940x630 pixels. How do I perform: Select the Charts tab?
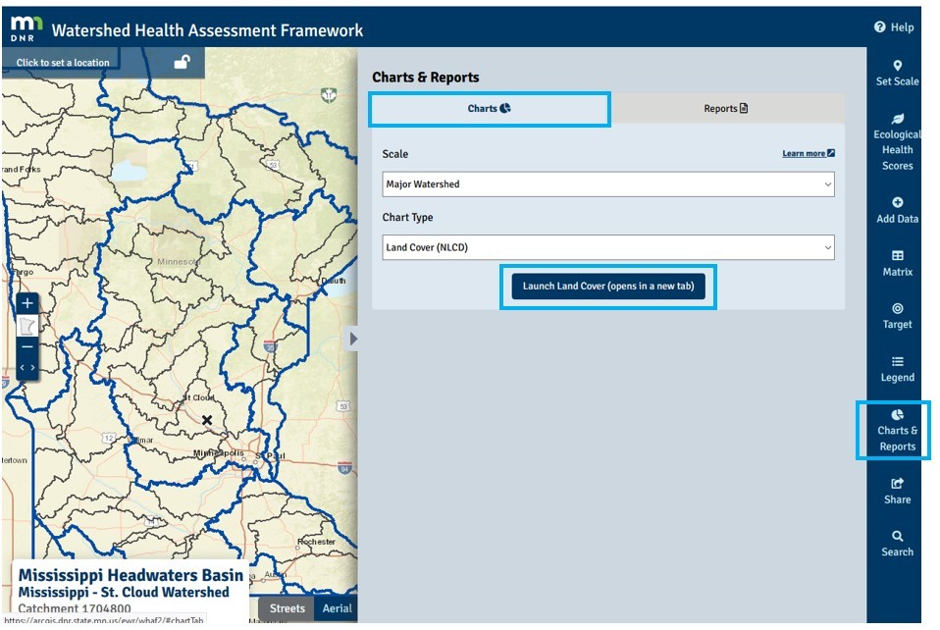(489, 109)
